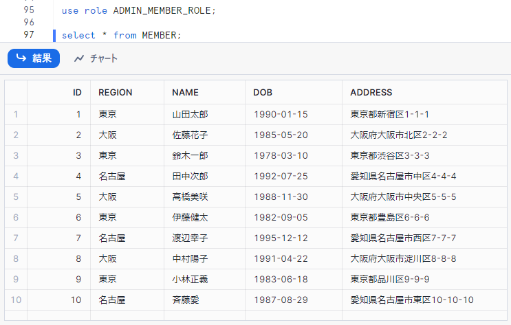The width and height of the screenshot is (511, 325).
Task: Select the name cell 斉藤愛
Action: click(204, 300)
